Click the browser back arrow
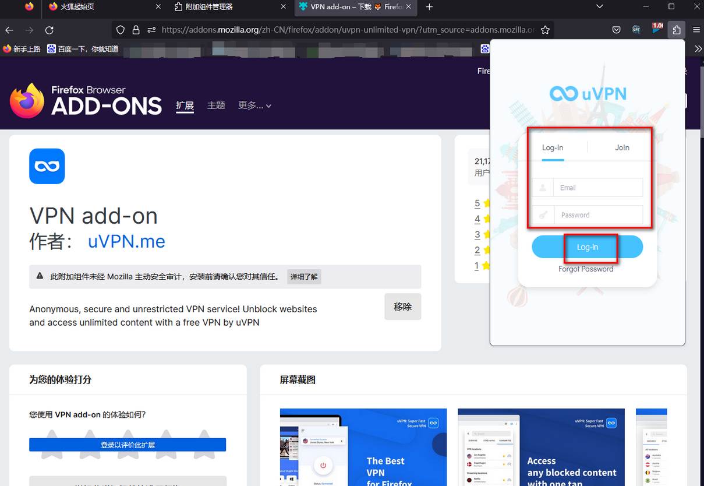The height and width of the screenshot is (486, 704). pyautogui.click(x=9, y=30)
